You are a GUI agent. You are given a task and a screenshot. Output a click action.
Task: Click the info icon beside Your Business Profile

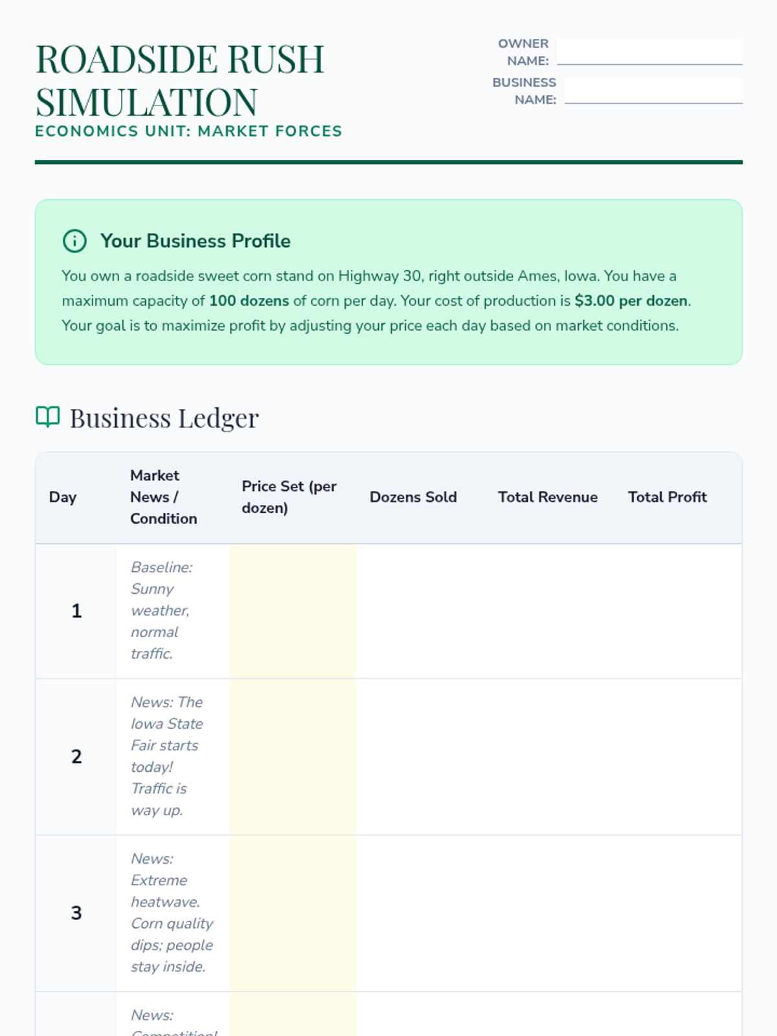coord(74,241)
